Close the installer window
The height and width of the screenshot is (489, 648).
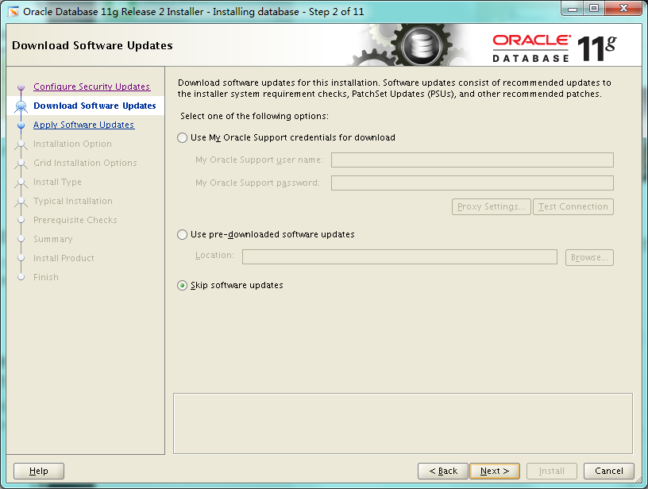tap(624, 8)
